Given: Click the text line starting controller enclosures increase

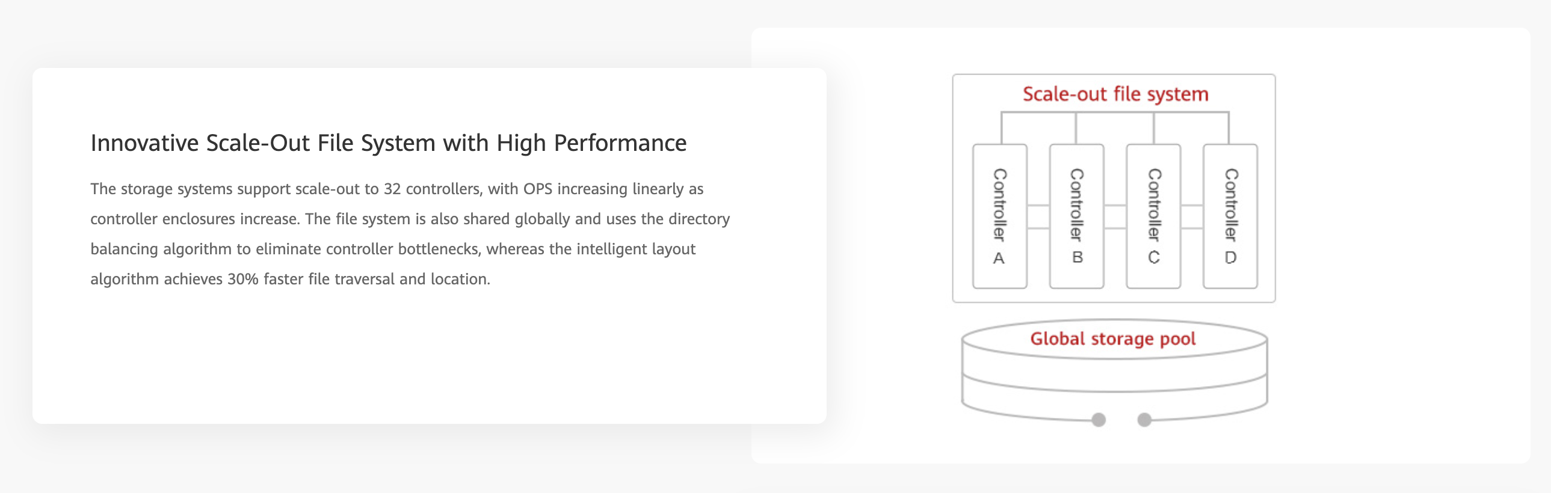Looking at the screenshot, I should [410, 219].
